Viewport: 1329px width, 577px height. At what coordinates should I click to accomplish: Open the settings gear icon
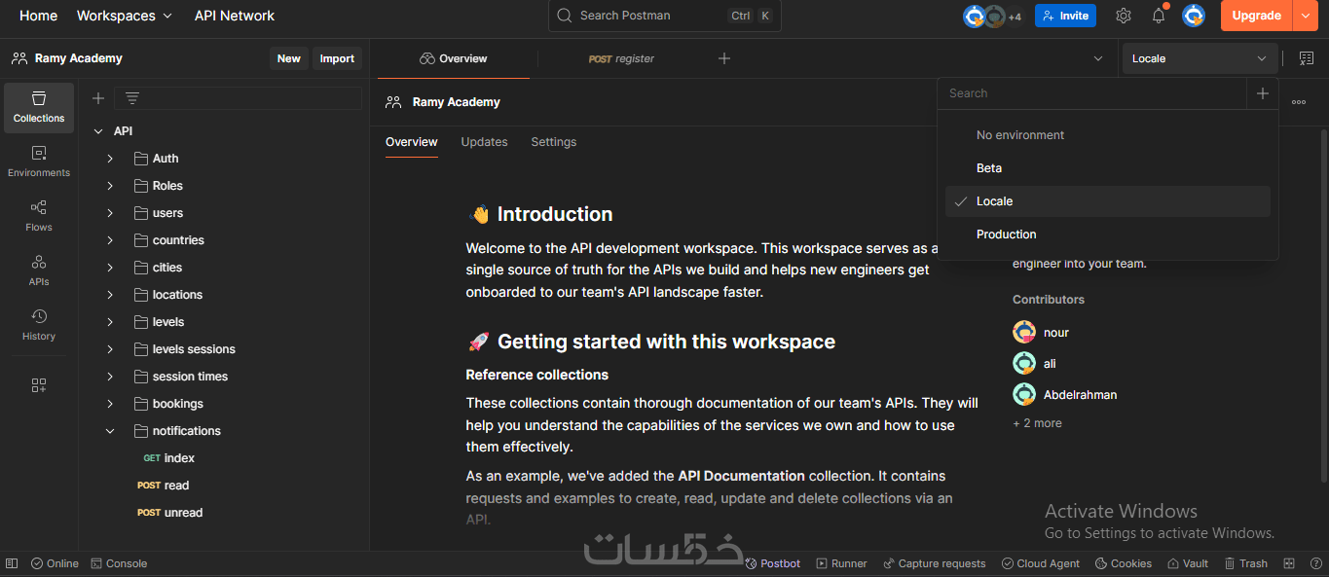tap(1124, 16)
